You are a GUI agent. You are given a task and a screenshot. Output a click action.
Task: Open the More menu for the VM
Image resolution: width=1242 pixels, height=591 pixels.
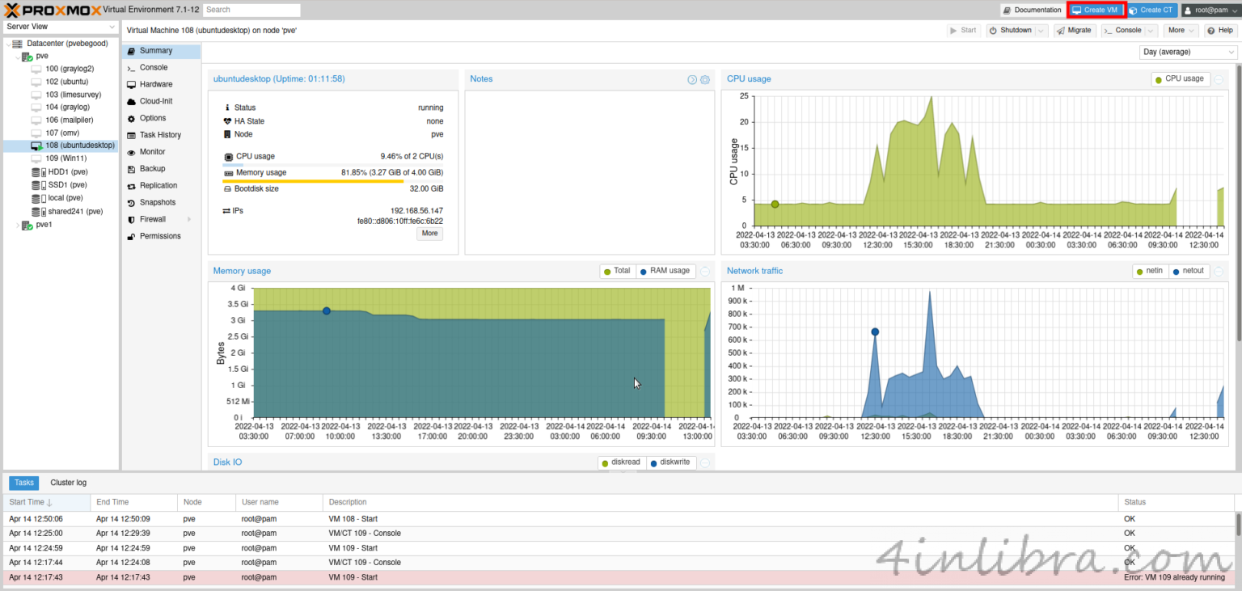[x=1181, y=30]
